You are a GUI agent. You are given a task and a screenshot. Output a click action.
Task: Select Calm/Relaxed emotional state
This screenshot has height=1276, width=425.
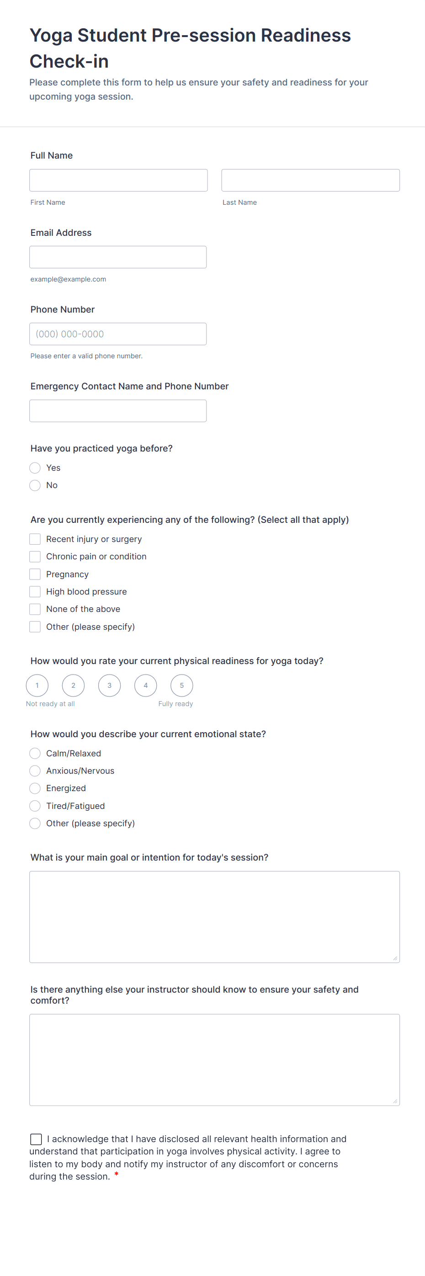(x=35, y=754)
